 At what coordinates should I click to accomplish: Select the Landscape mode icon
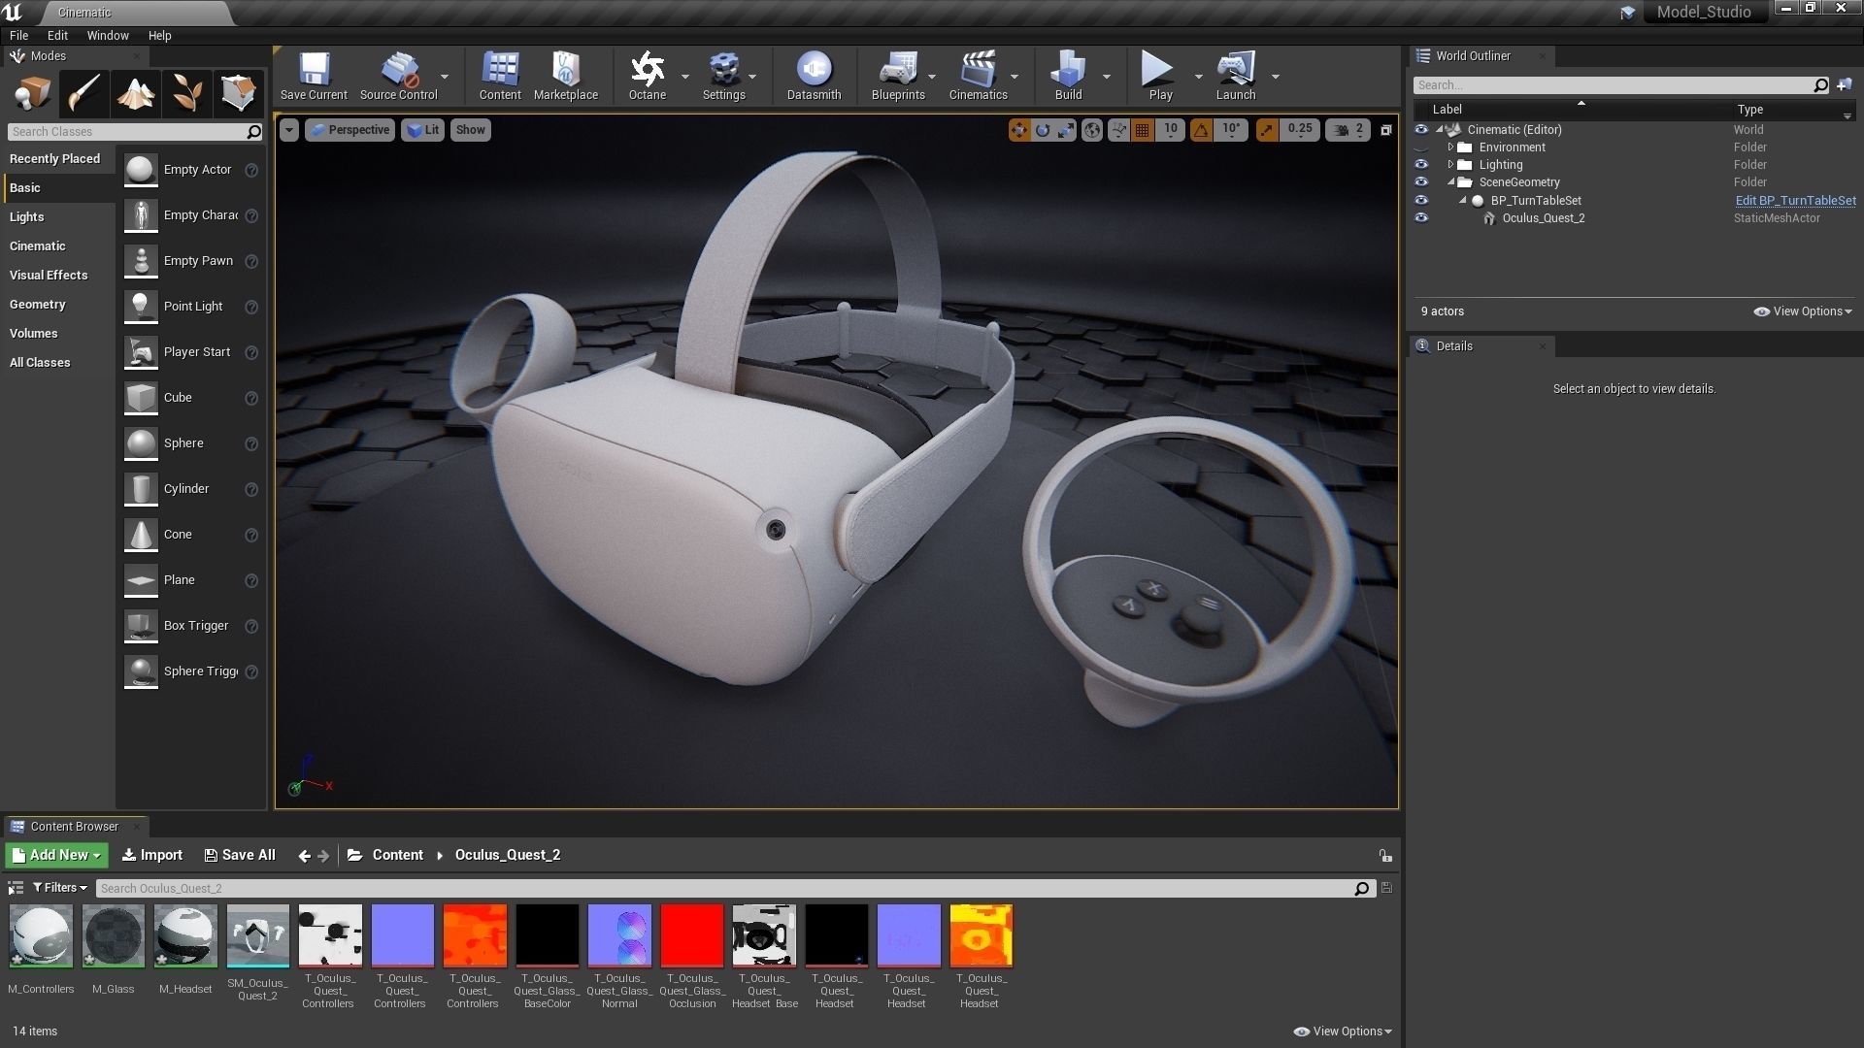135,93
